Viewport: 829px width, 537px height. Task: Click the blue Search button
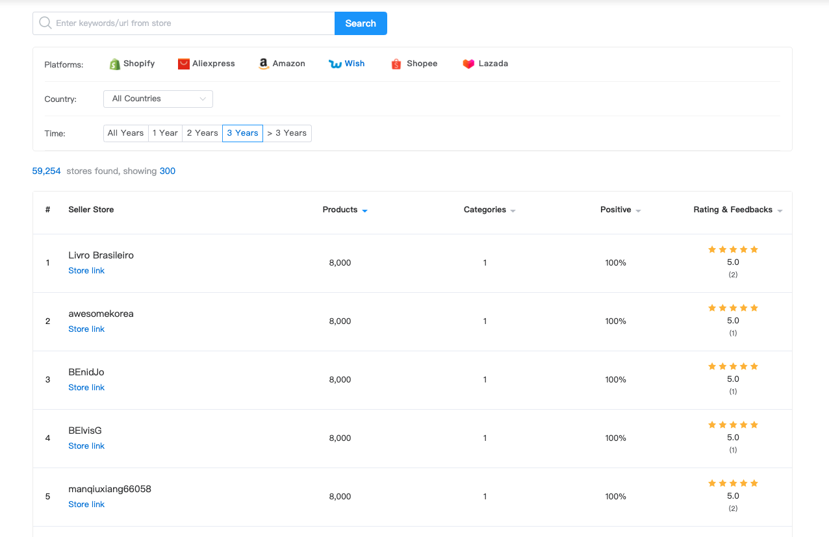click(361, 23)
